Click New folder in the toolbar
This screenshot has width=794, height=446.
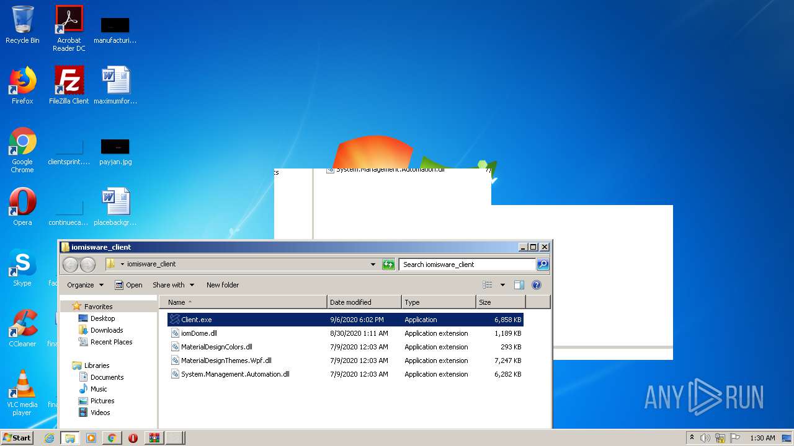click(x=223, y=285)
